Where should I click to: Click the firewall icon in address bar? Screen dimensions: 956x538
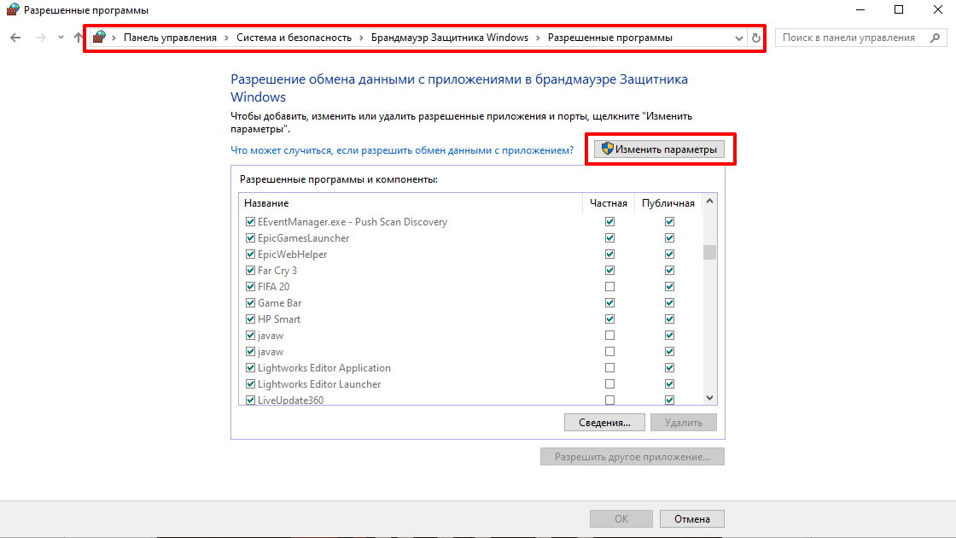pos(99,38)
